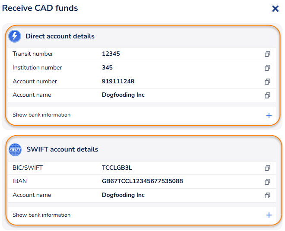Click the Direct account details heading
Screen dimensions: 285x231
[x=60, y=36]
